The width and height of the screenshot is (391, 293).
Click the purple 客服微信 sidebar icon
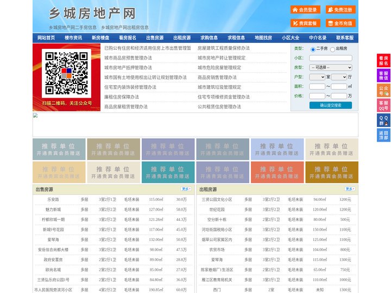coord(383,75)
